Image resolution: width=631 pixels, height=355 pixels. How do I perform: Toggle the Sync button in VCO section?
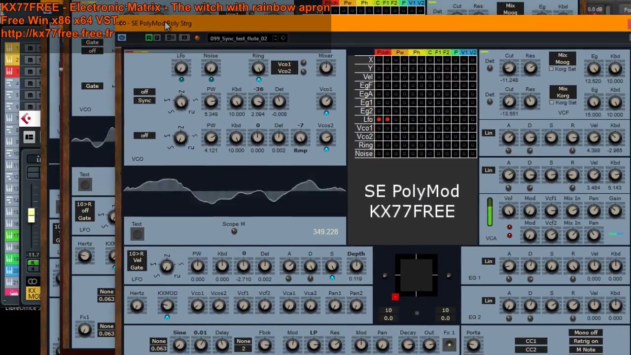[144, 101]
